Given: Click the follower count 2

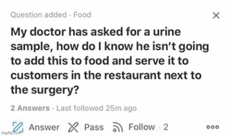Looking at the screenshot, I should click(x=166, y=127).
